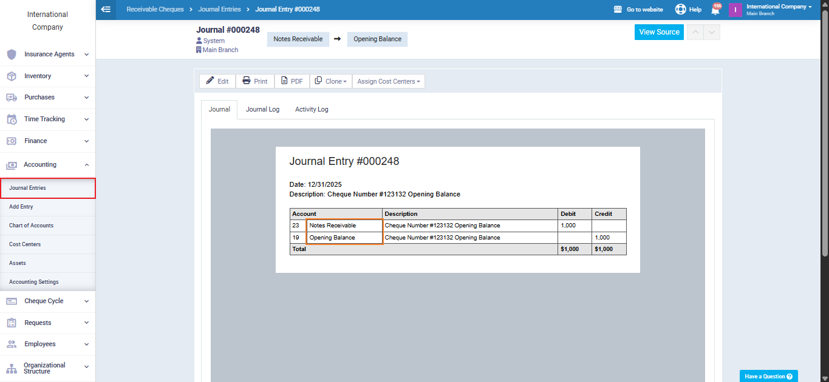The image size is (829, 382).
Task: Open the Assign Cost Centers dropdown
Action: (388, 81)
